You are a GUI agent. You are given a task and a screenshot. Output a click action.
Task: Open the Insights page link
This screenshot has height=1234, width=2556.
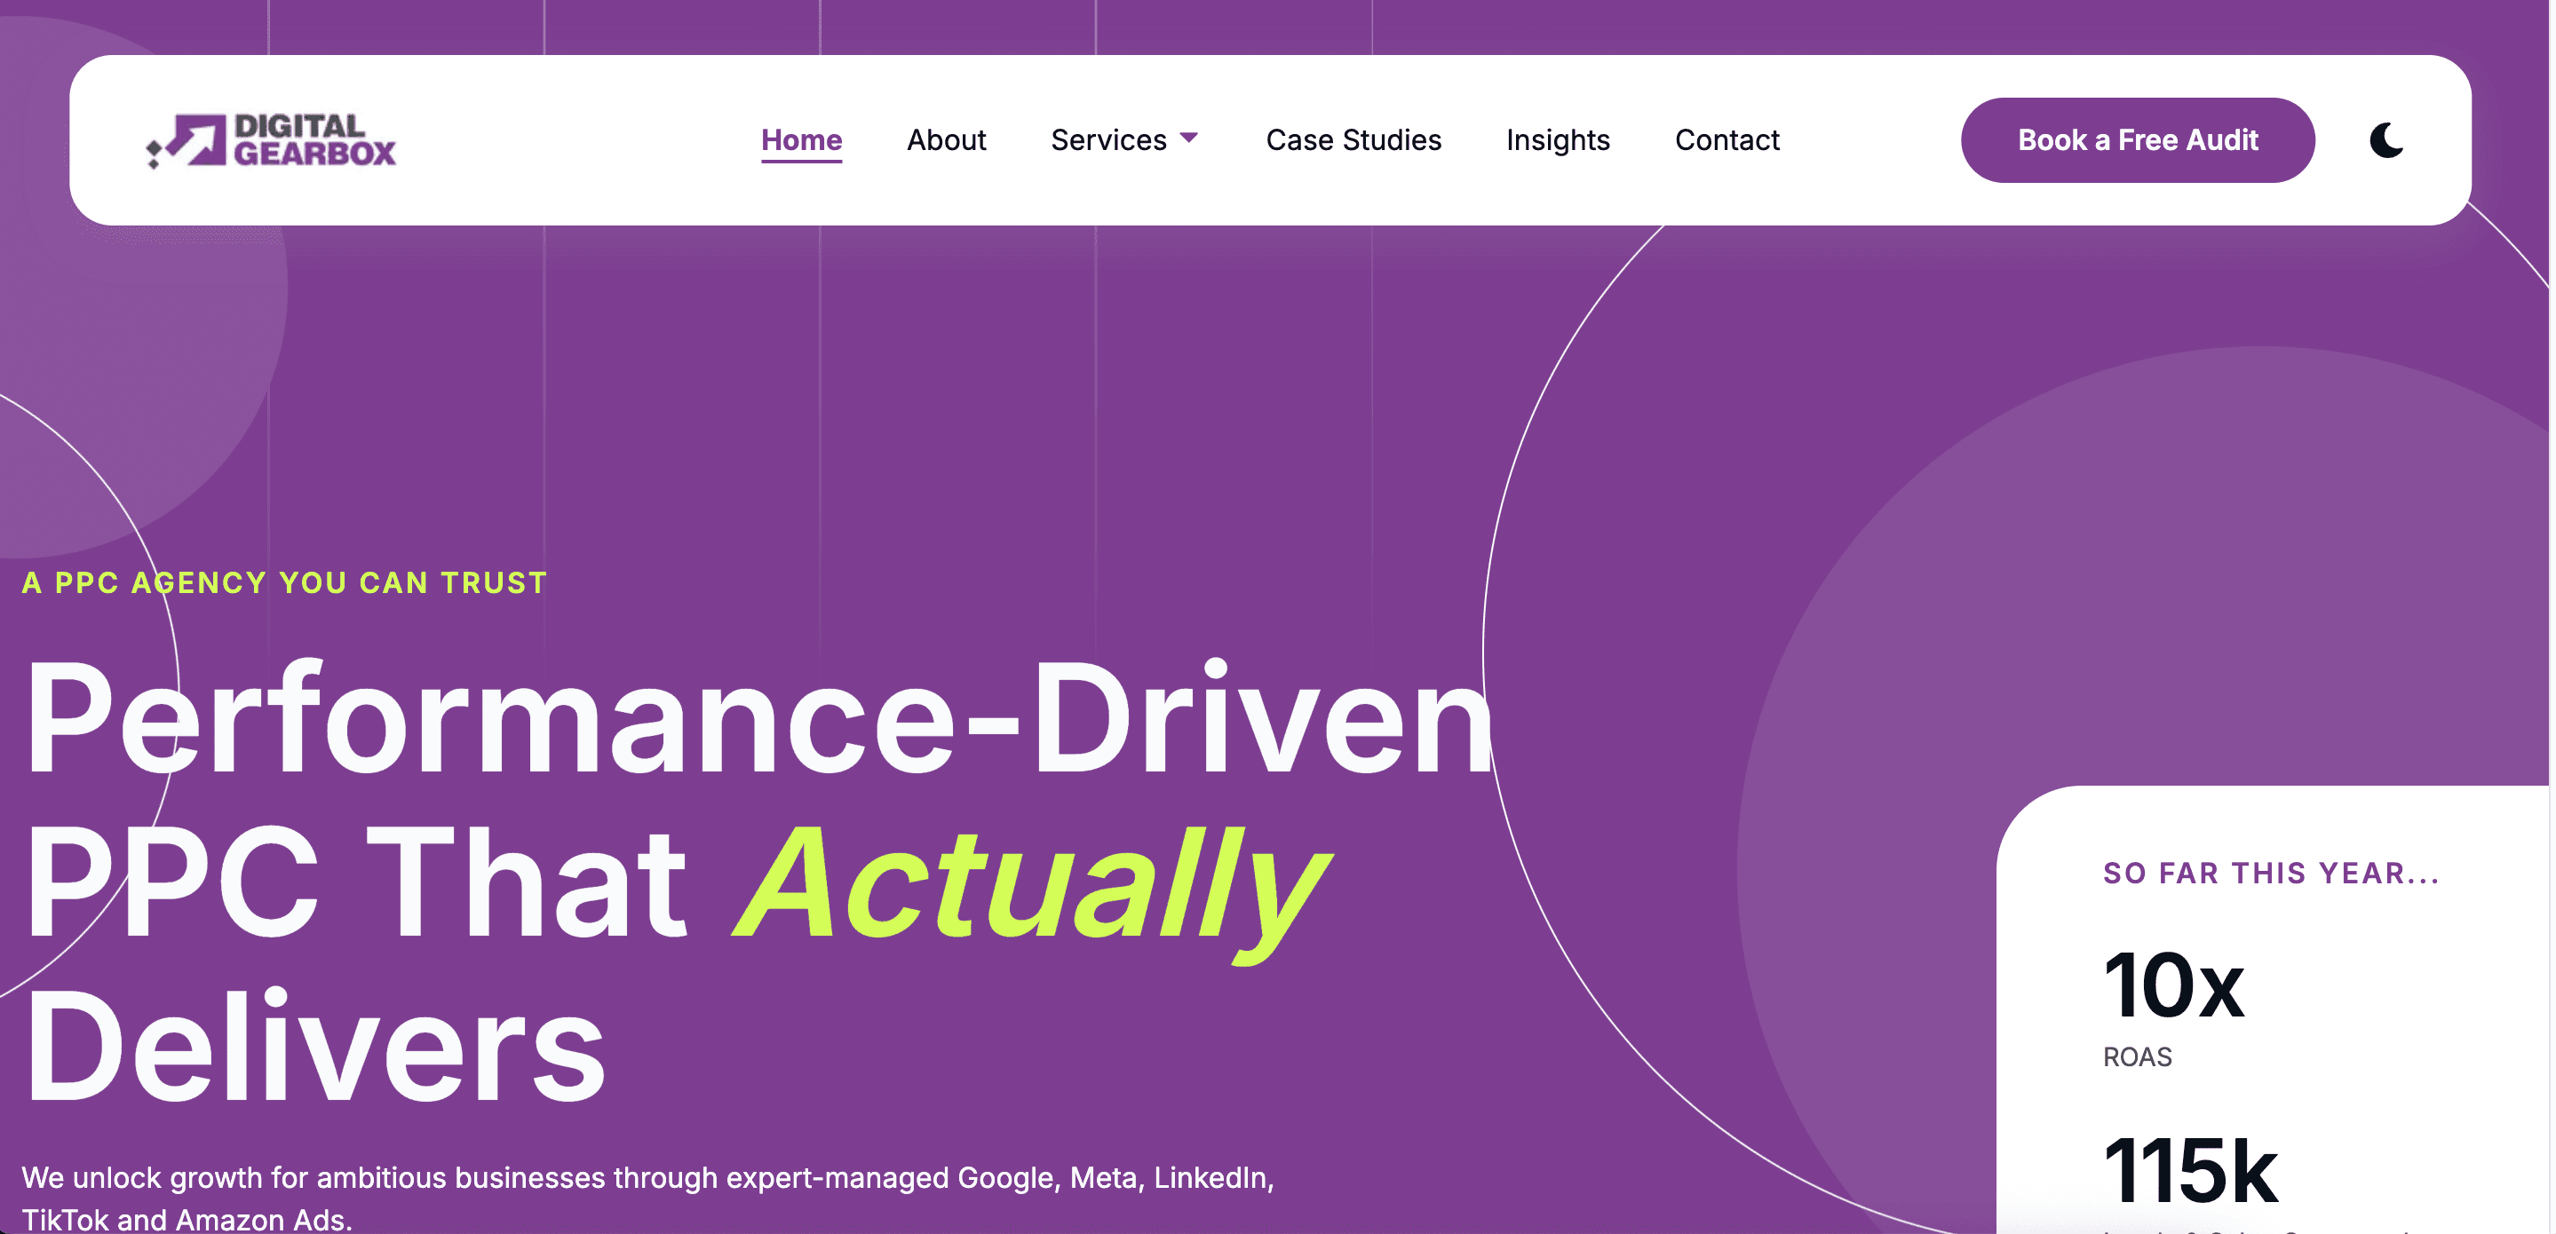(1557, 140)
